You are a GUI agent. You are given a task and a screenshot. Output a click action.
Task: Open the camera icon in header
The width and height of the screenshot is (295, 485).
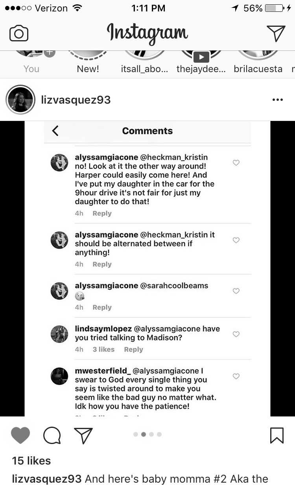[19, 33]
